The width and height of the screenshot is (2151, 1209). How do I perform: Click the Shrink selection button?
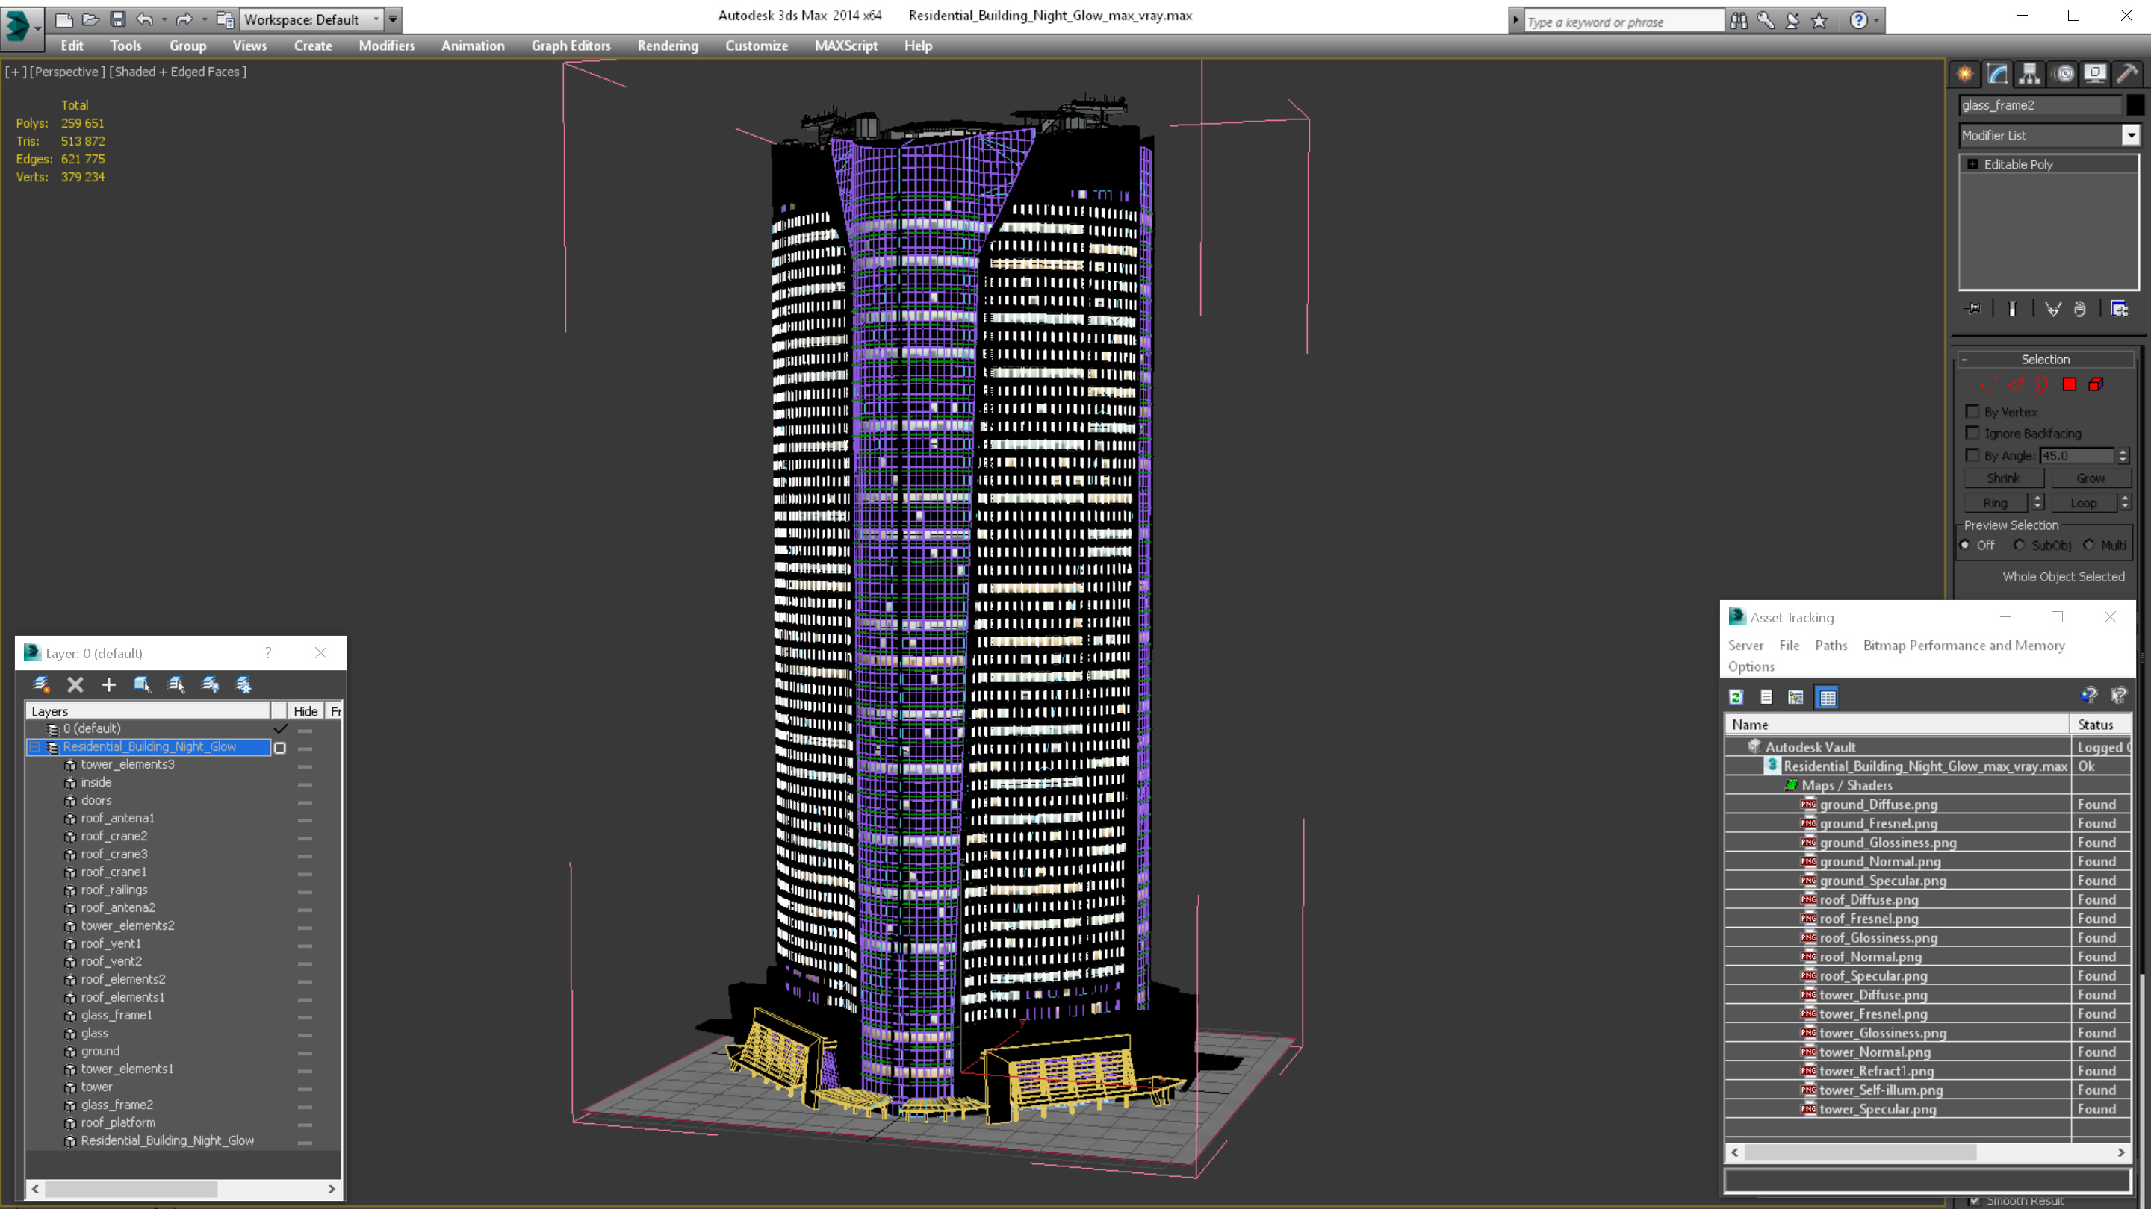(x=2004, y=478)
